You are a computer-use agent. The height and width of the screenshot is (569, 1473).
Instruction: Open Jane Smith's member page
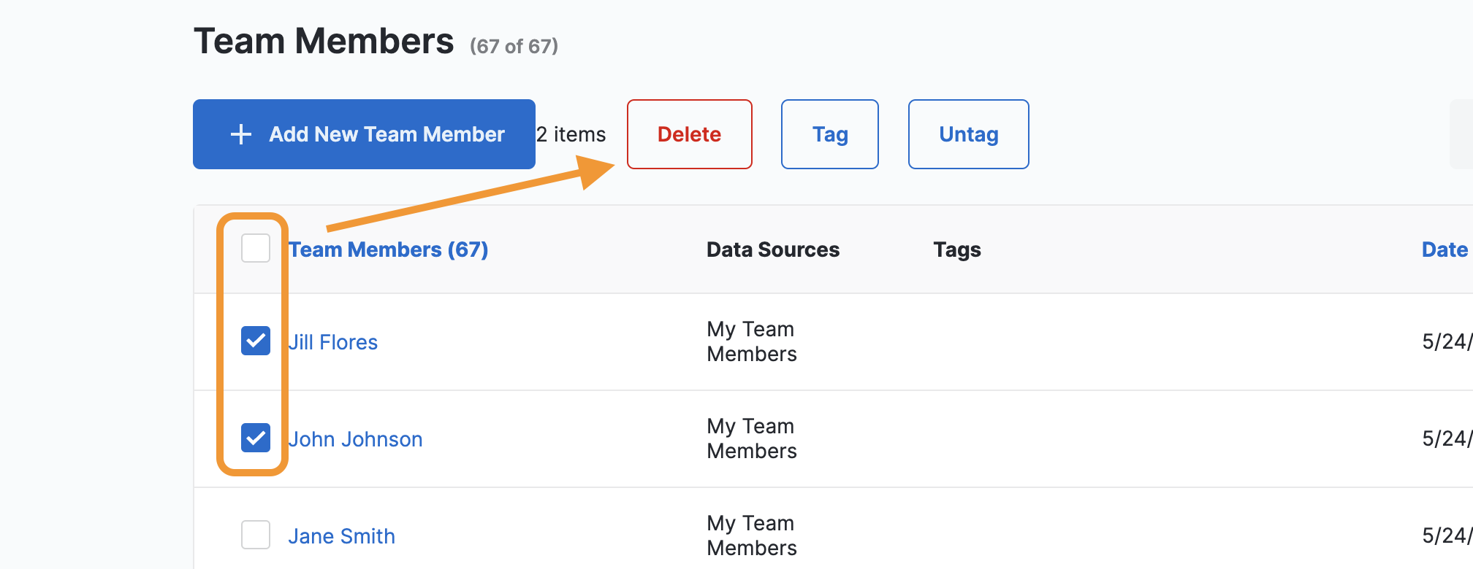tap(341, 536)
